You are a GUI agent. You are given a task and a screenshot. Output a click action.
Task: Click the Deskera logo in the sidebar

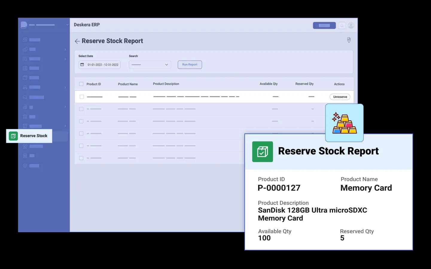[x=24, y=25]
